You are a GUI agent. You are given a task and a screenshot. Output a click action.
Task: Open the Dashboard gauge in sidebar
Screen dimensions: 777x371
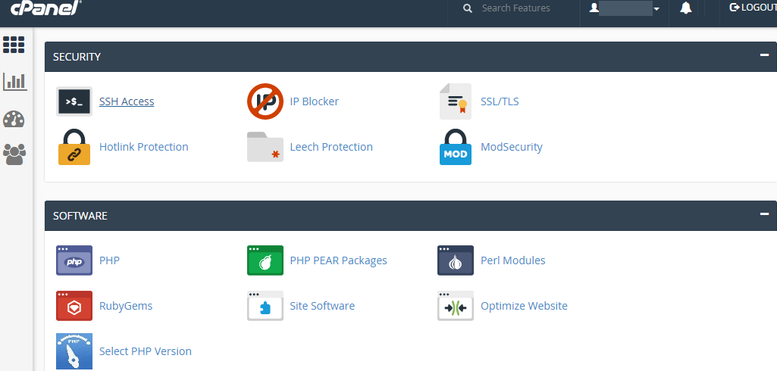[14, 119]
